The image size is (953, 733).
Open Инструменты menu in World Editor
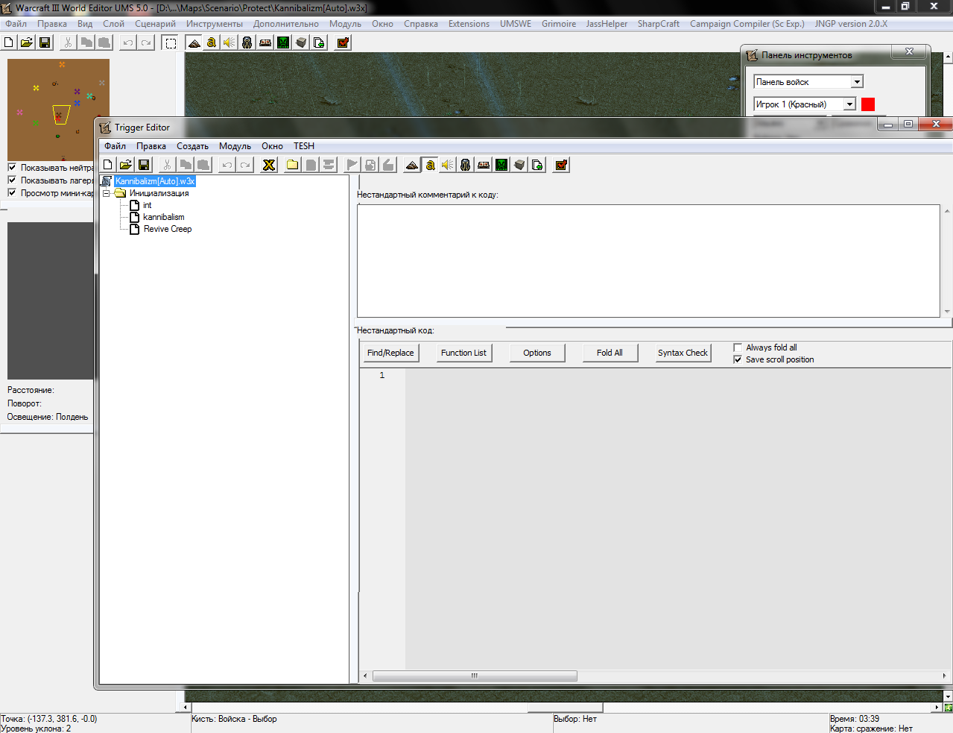(x=215, y=24)
